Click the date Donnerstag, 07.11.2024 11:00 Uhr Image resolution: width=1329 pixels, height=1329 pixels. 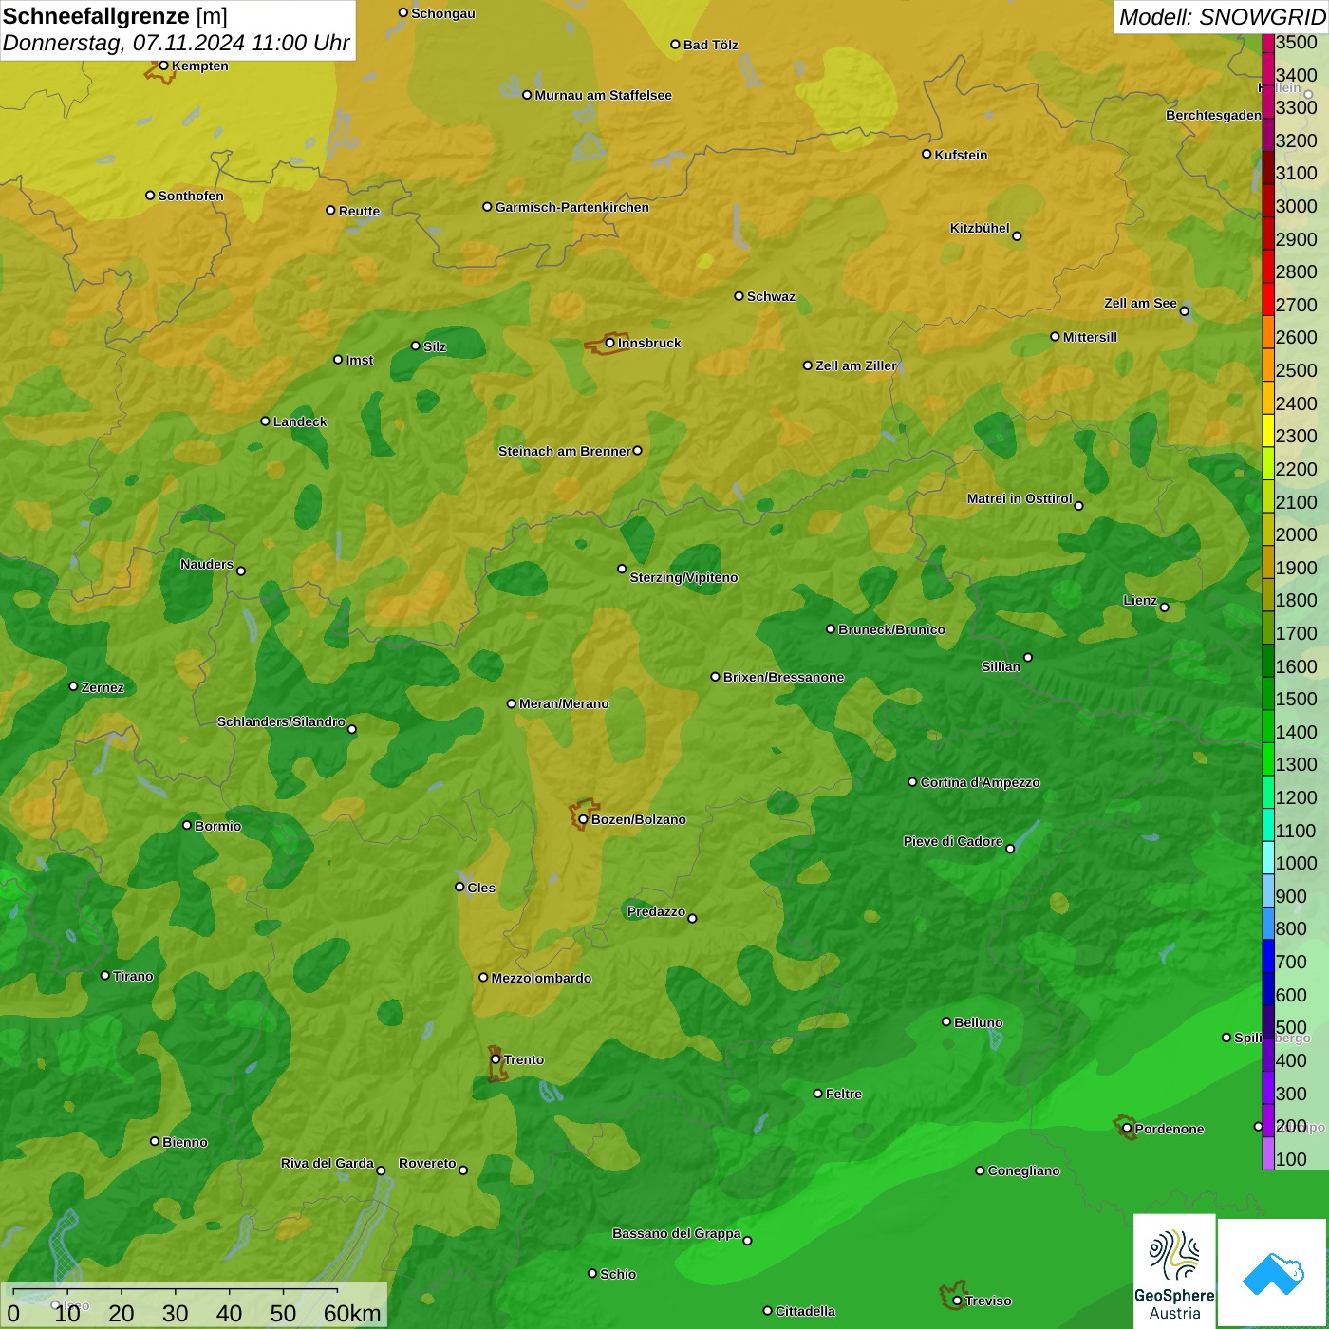[177, 44]
